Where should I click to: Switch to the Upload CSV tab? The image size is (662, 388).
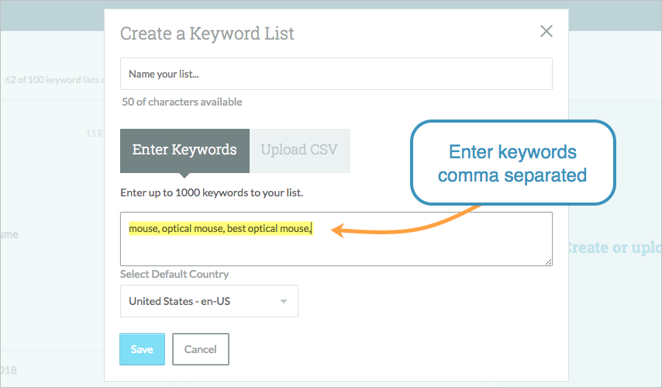coord(299,151)
